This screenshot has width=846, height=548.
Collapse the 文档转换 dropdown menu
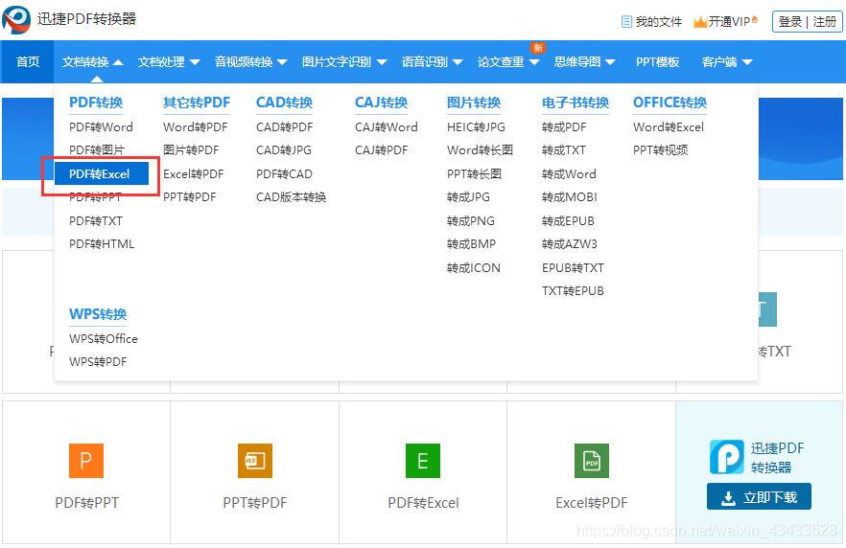[92, 62]
